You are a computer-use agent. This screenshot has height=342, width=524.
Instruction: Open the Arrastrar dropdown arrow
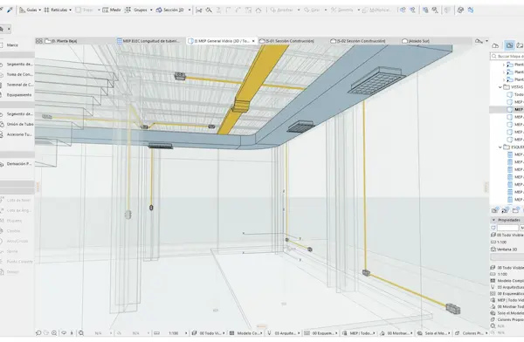[299, 10]
